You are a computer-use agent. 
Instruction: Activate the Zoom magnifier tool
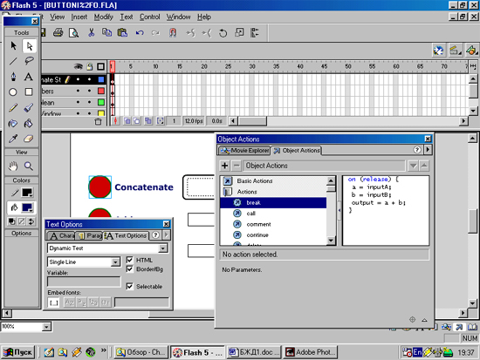pyautogui.click(x=29, y=166)
